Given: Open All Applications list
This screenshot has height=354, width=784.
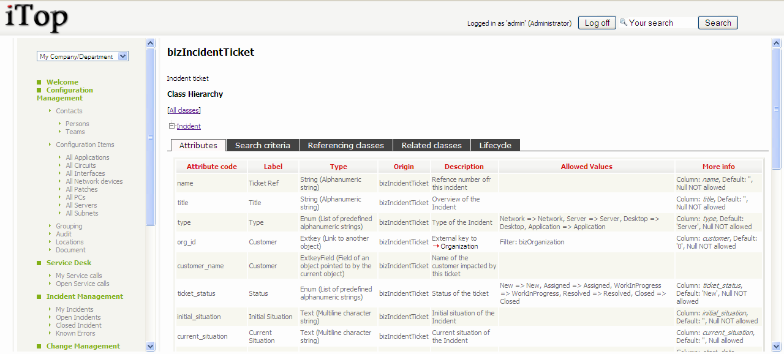Looking at the screenshot, I should [x=88, y=157].
